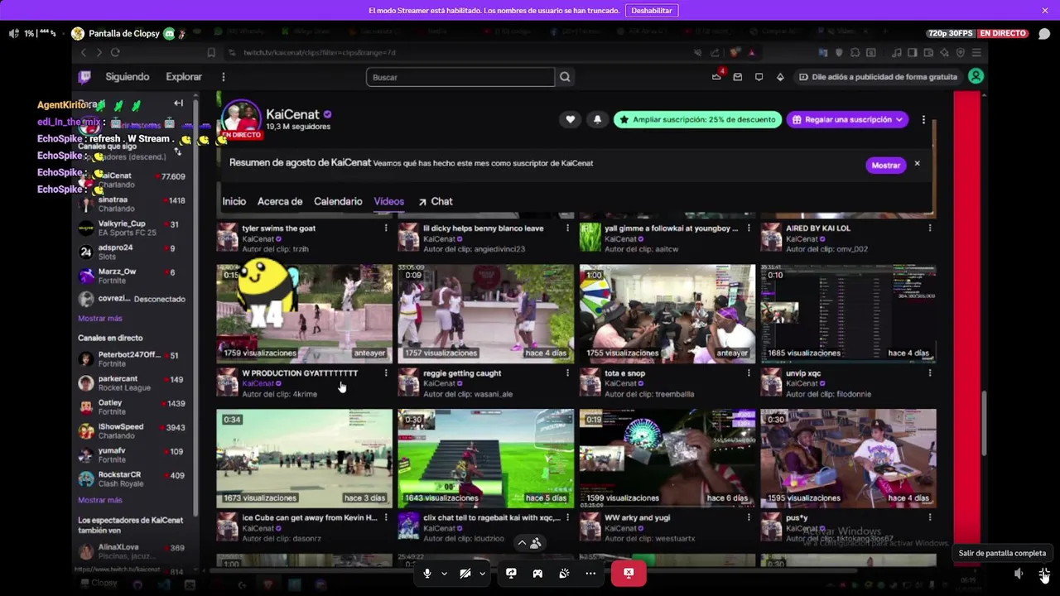
Task: Switch to the Inicio channel tab
Action: [x=234, y=201]
